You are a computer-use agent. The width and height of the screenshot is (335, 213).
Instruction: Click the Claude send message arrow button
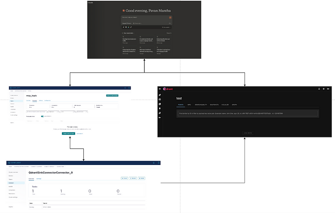tap(170, 18)
